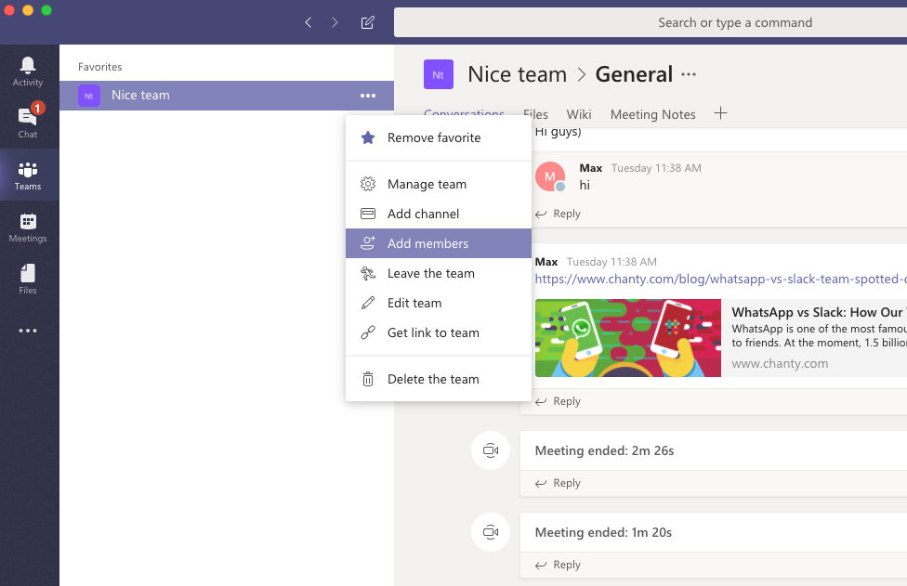Open the Meetings calendar icon
The width and height of the screenshot is (907, 586).
28,228
